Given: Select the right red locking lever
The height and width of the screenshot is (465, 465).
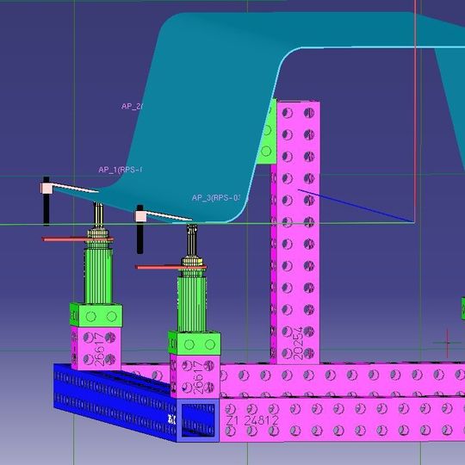Looking at the screenshot, I should [170, 267].
